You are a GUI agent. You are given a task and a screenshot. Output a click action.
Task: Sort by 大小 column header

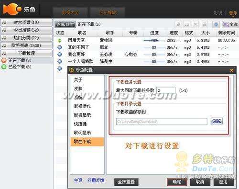click(x=205, y=33)
